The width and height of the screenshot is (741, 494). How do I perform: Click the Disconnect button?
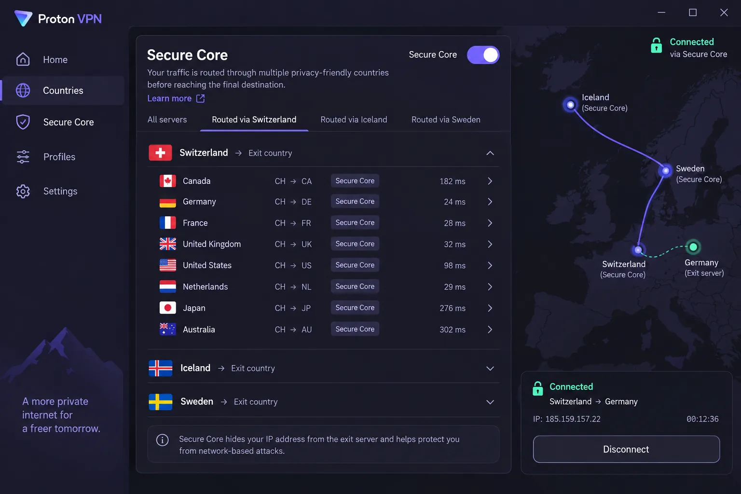click(x=626, y=449)
